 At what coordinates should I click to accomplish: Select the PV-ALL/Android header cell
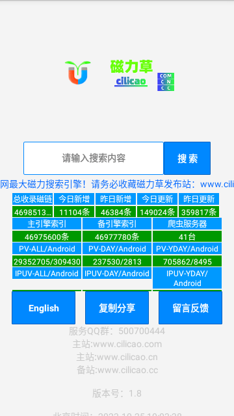coord(47,248)
